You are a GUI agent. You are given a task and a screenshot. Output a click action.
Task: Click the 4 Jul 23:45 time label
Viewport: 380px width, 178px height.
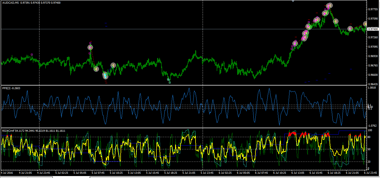tap(43, 173)
